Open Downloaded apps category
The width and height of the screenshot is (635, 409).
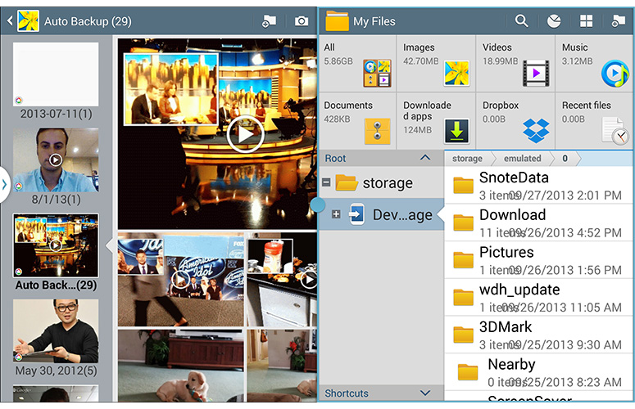[x=436, y=121]
